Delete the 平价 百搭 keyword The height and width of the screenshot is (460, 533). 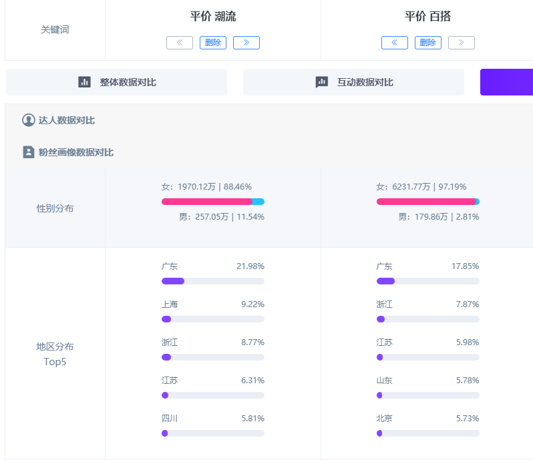click(x=428, y=43)
